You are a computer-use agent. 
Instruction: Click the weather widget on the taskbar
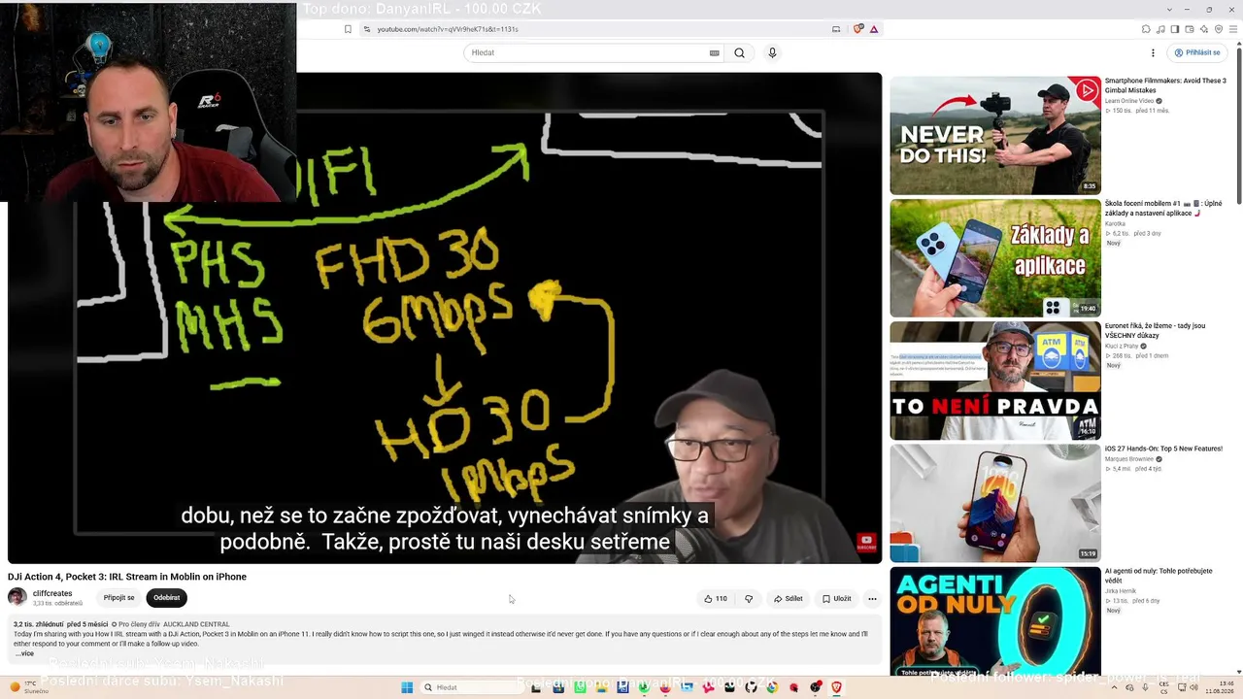pyautogui.click(x=29, y=687)
